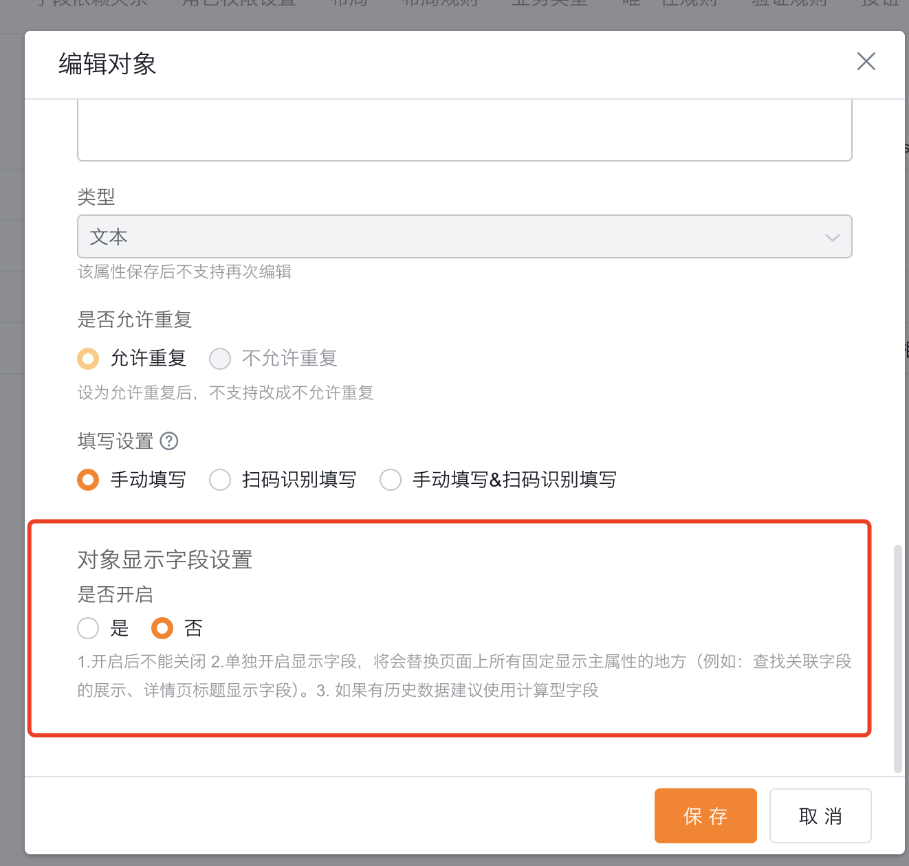Open the disabled 文本 type combo box
The width and height of the screenshot is (909, 866).
coord(464,236)
